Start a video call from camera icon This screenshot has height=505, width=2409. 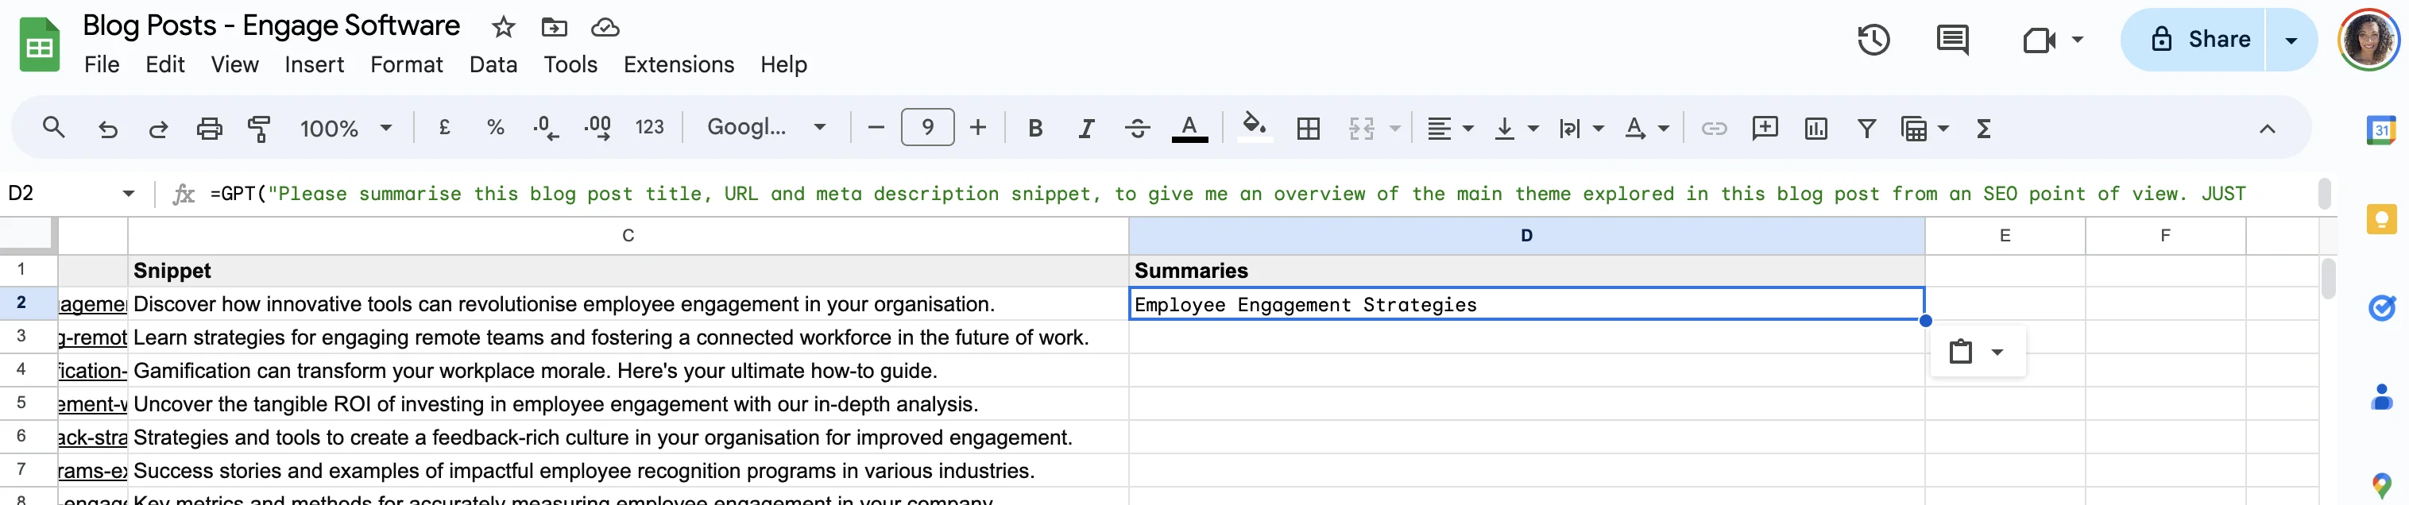coord(2039,39)
